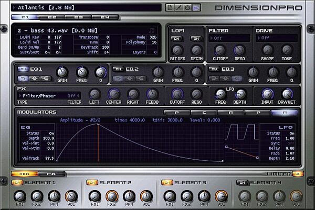This screenshot has height=210, width=315.
Task: Select modulator C (cutoff) button
Action: [204, 113]
